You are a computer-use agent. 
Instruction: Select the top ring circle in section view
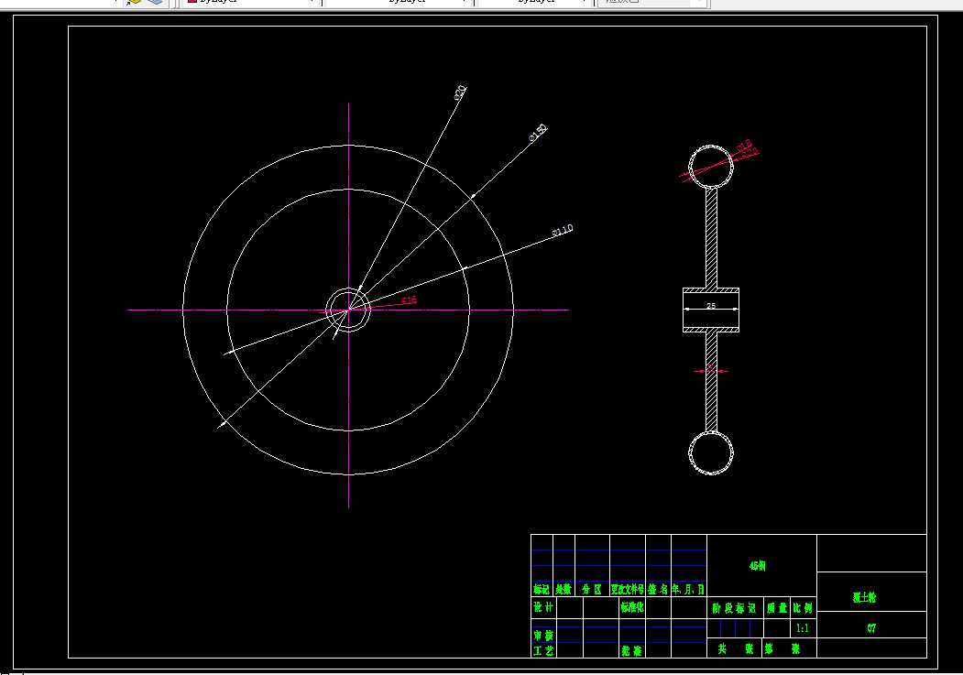pyautogui.click(x=711, y=167)
